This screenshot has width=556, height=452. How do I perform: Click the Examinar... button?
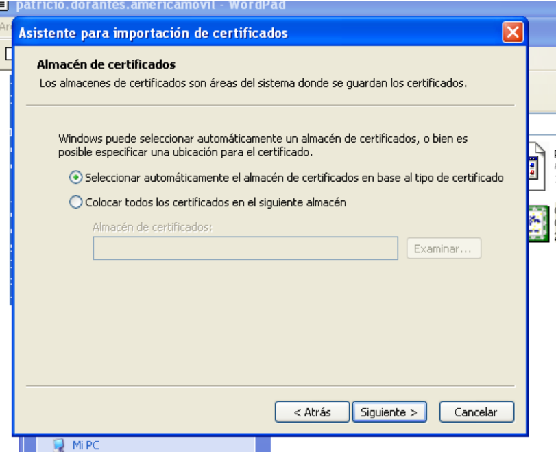[x=444, y=248]
